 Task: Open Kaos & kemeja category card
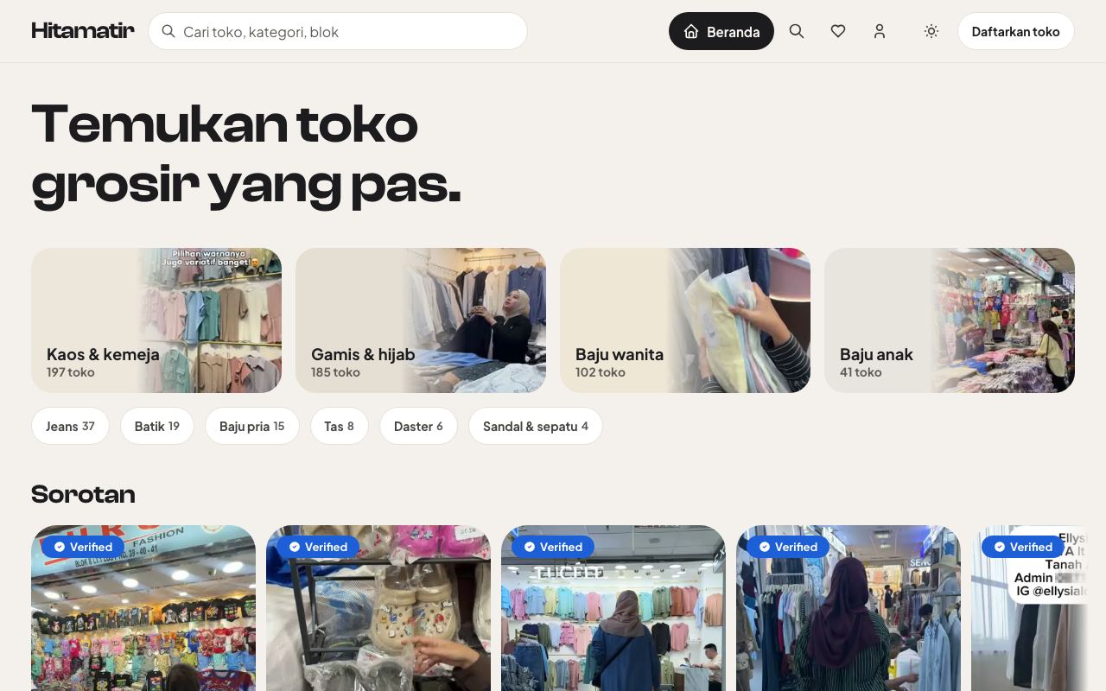[x=156, y=320]
